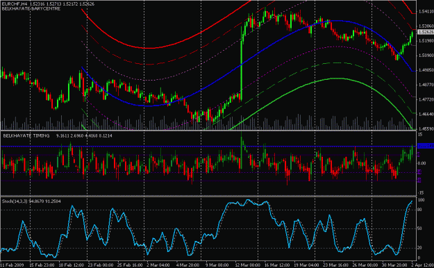This screenshot has height=268, width=434.
Task: Click the 1.5306 price axis label
Action: [426, 26]
